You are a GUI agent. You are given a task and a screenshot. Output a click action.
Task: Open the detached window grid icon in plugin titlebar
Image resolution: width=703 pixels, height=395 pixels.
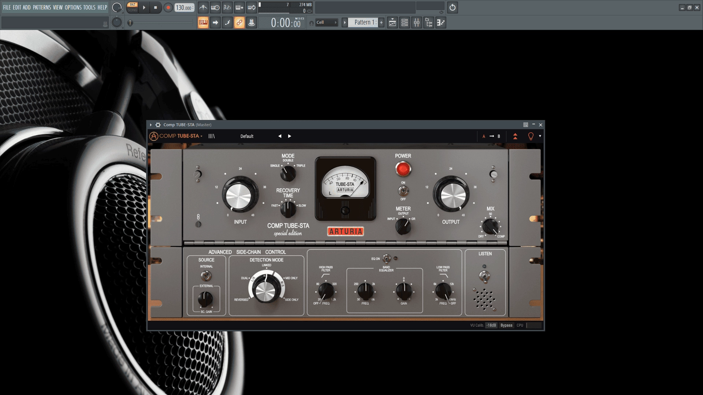525,125
